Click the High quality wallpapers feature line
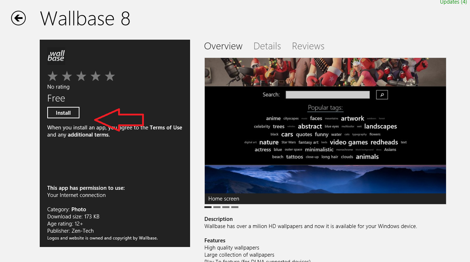The image size is (470, 262). click(232, 248)
